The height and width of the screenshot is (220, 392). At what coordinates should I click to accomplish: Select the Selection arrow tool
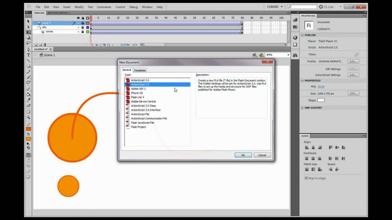point(28,21)
